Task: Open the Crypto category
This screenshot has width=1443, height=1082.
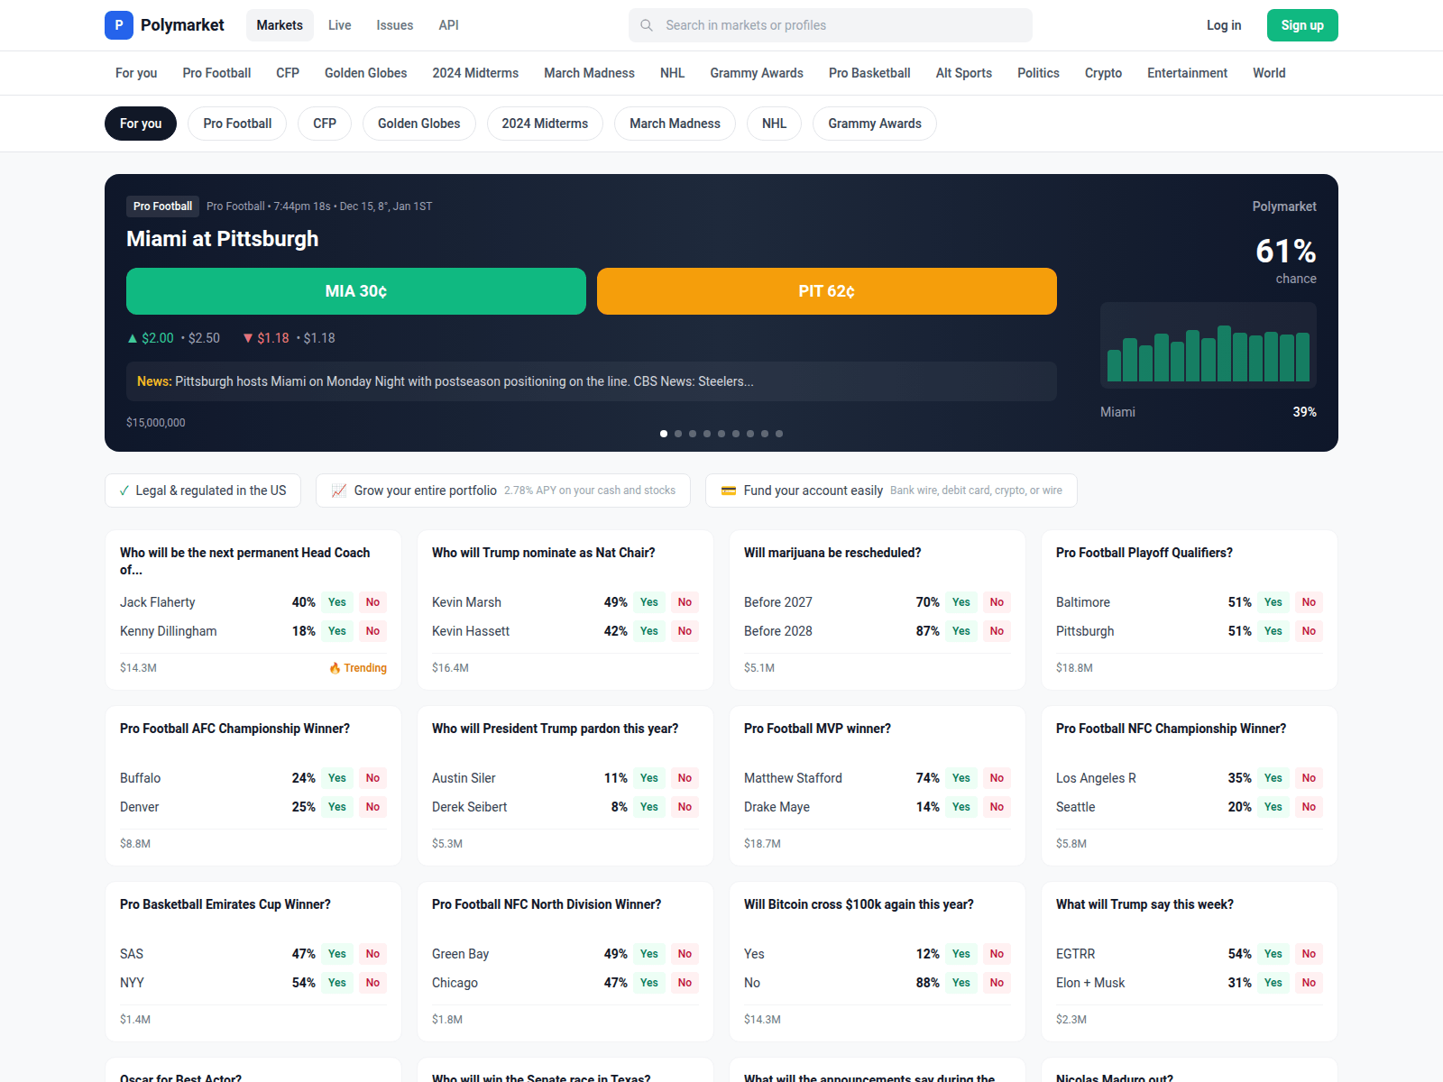Action: [1103, 73]
